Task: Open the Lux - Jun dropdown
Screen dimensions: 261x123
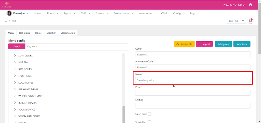Action: [x=236, y=21]
